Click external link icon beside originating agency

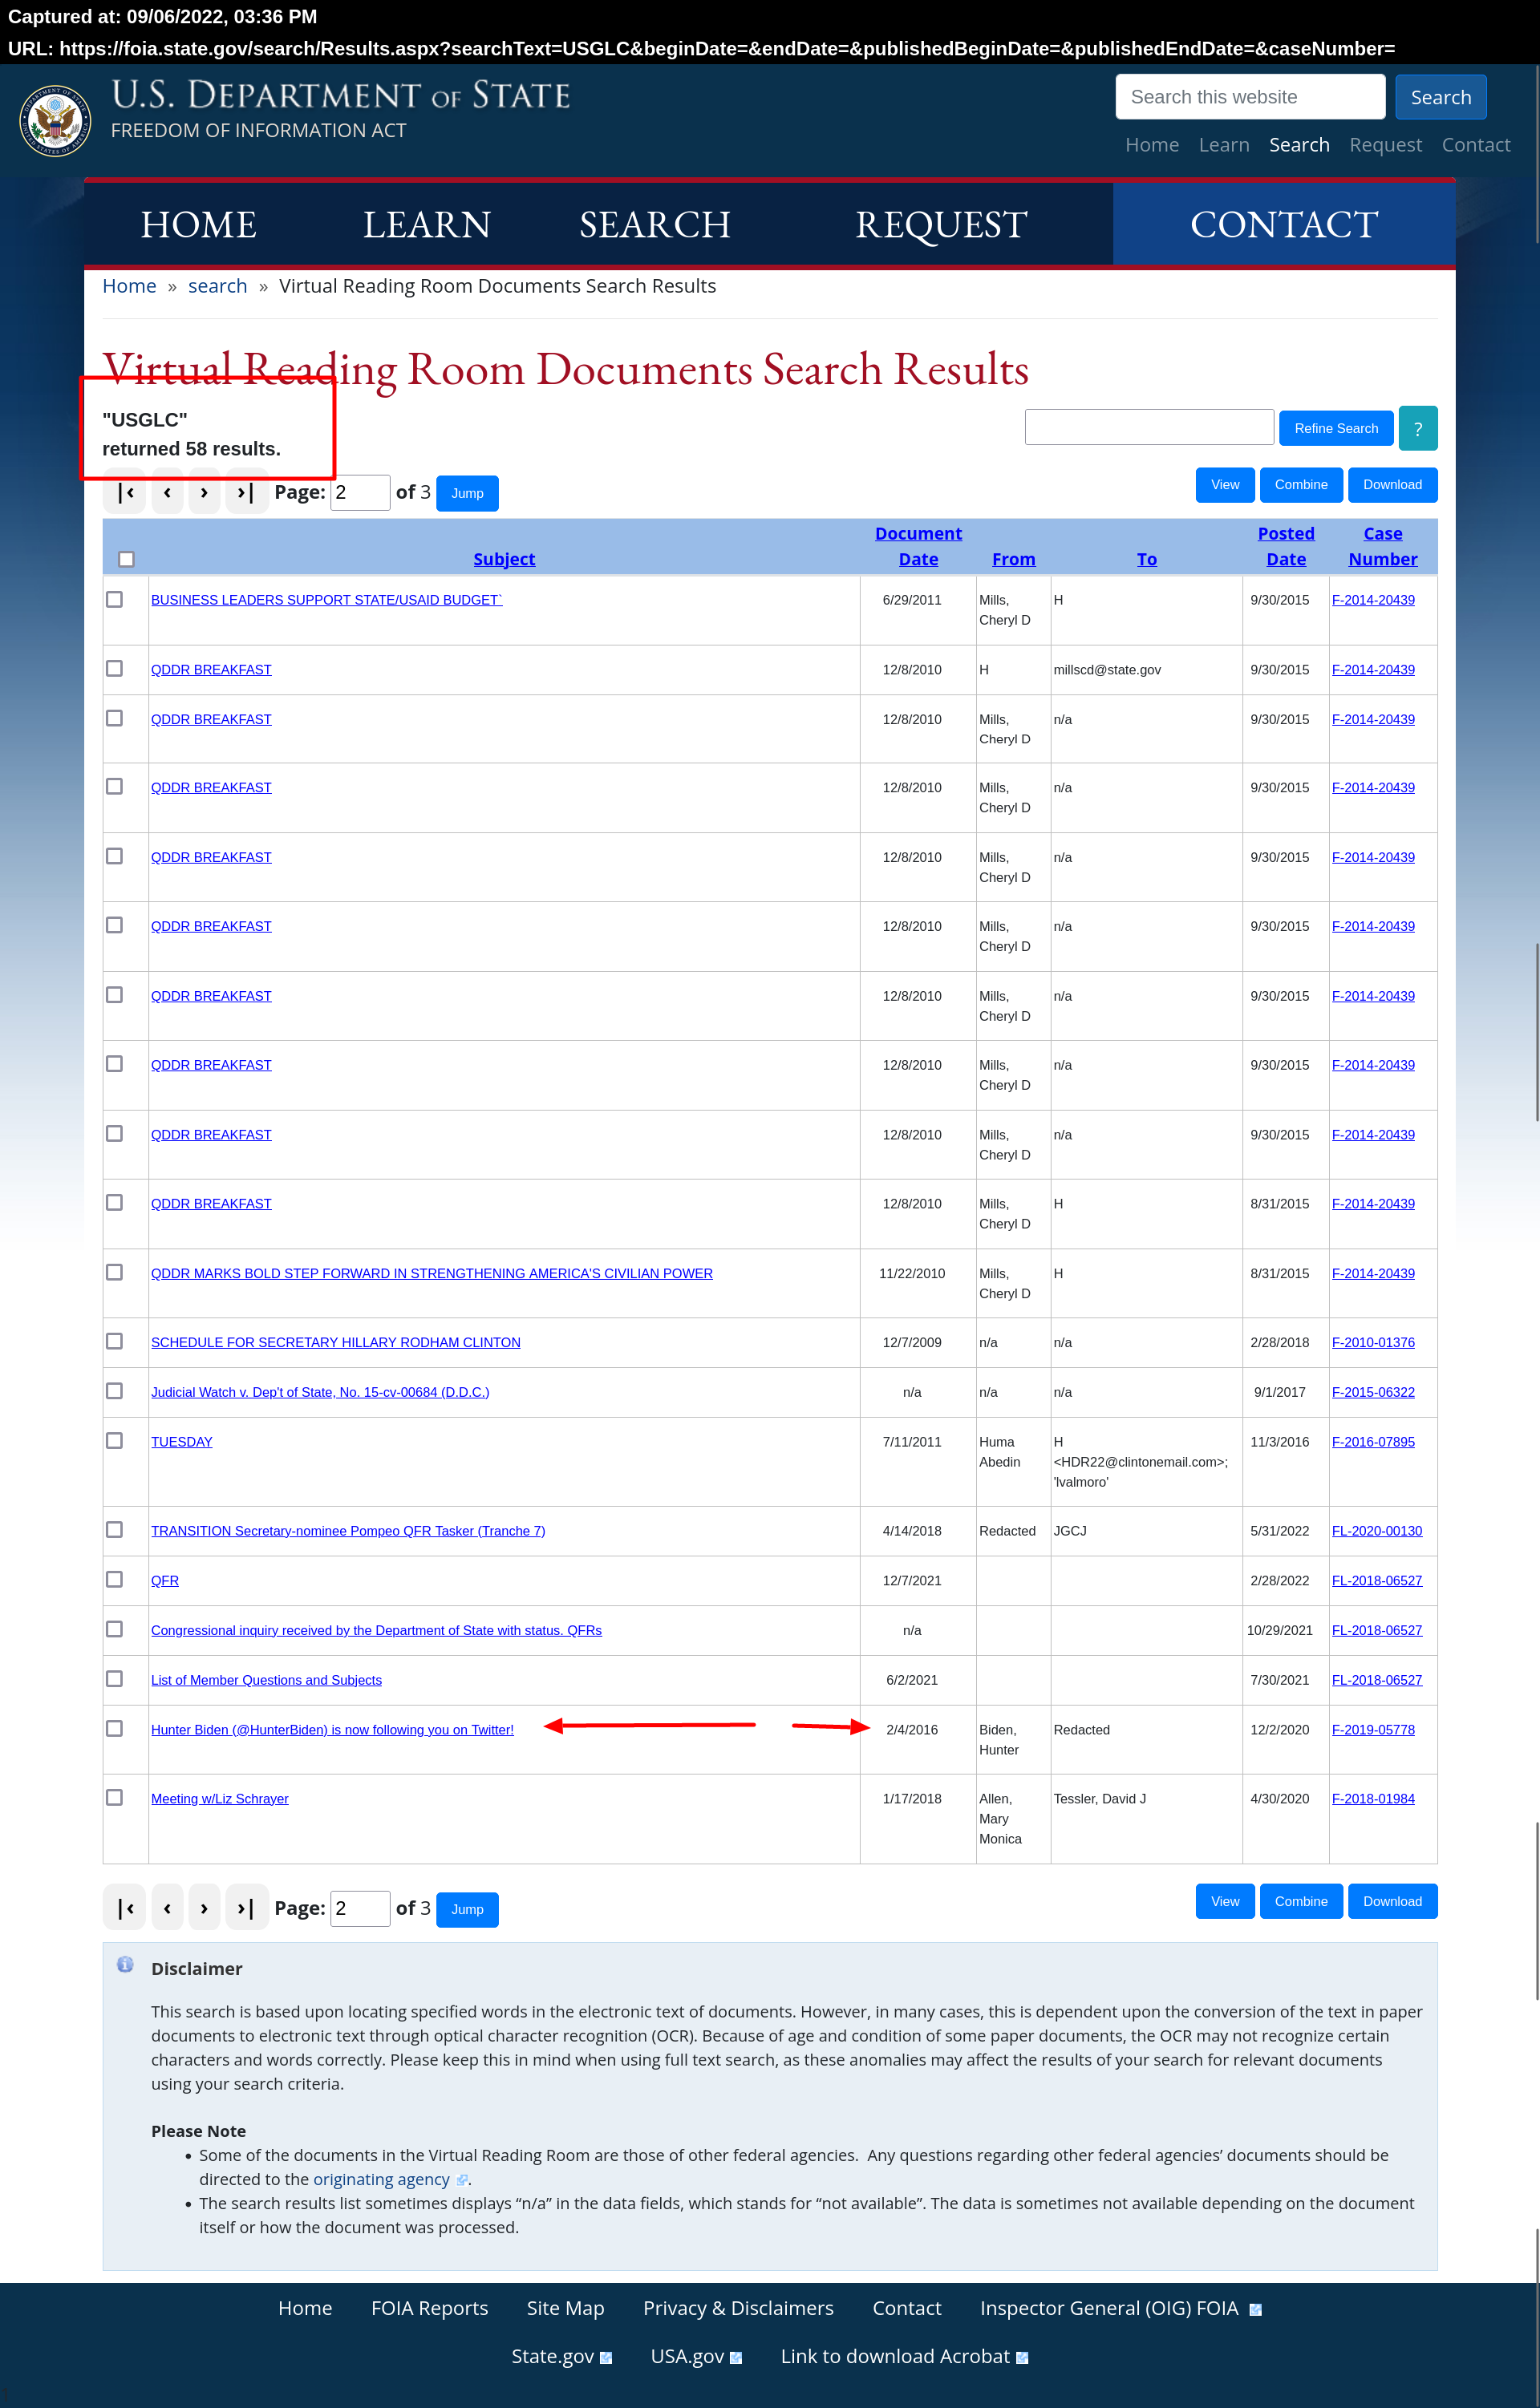tap(461, 2180)
